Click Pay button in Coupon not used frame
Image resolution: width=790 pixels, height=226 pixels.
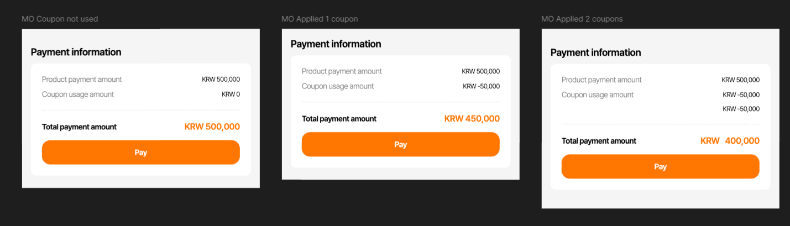[x=140, y=153]
